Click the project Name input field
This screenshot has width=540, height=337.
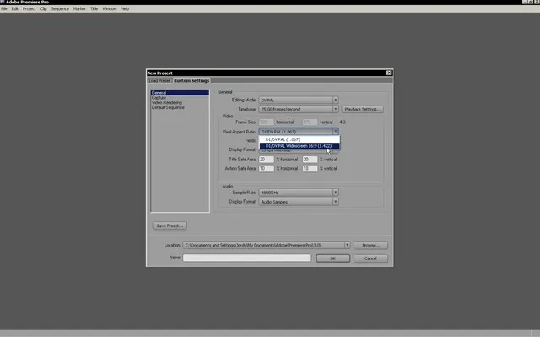click(x=247, y=258)
